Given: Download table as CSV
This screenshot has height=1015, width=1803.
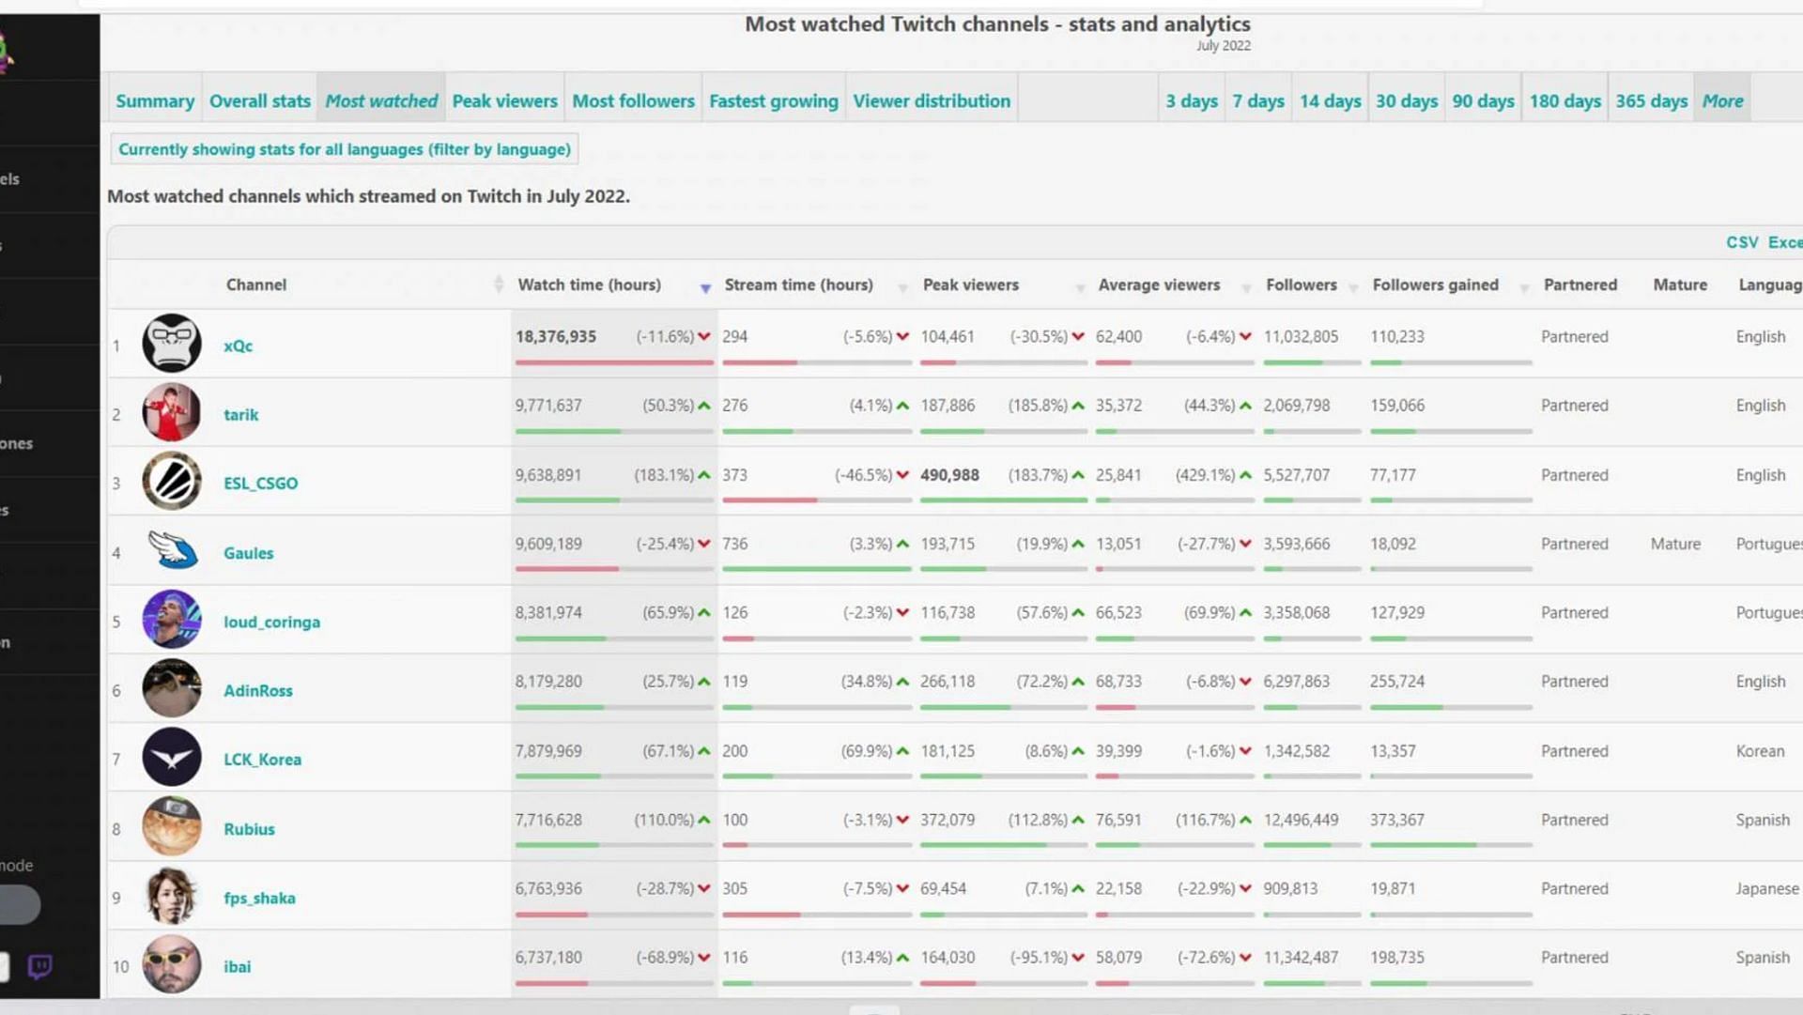Looking at the screenshot, I should coord(1742,242).
